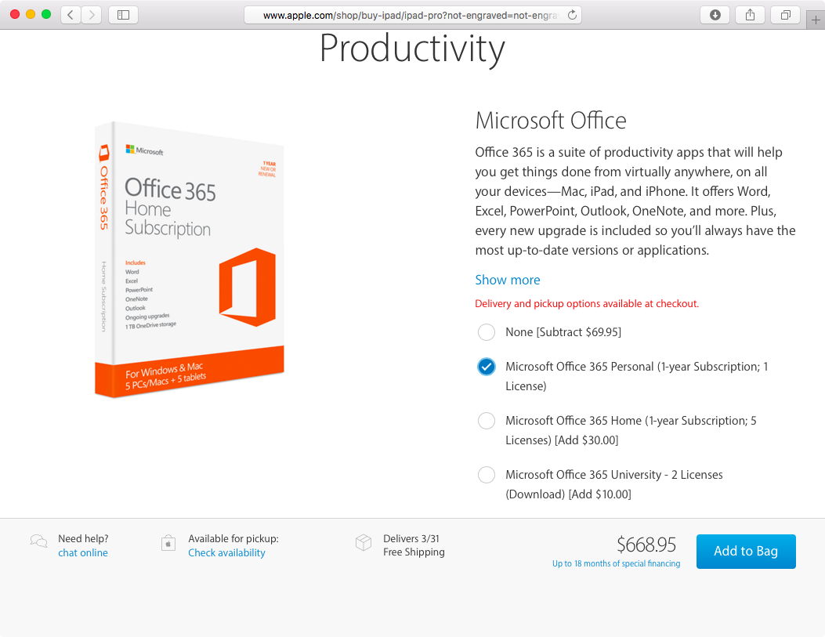Click the apple.com address bar

point(412,15)
